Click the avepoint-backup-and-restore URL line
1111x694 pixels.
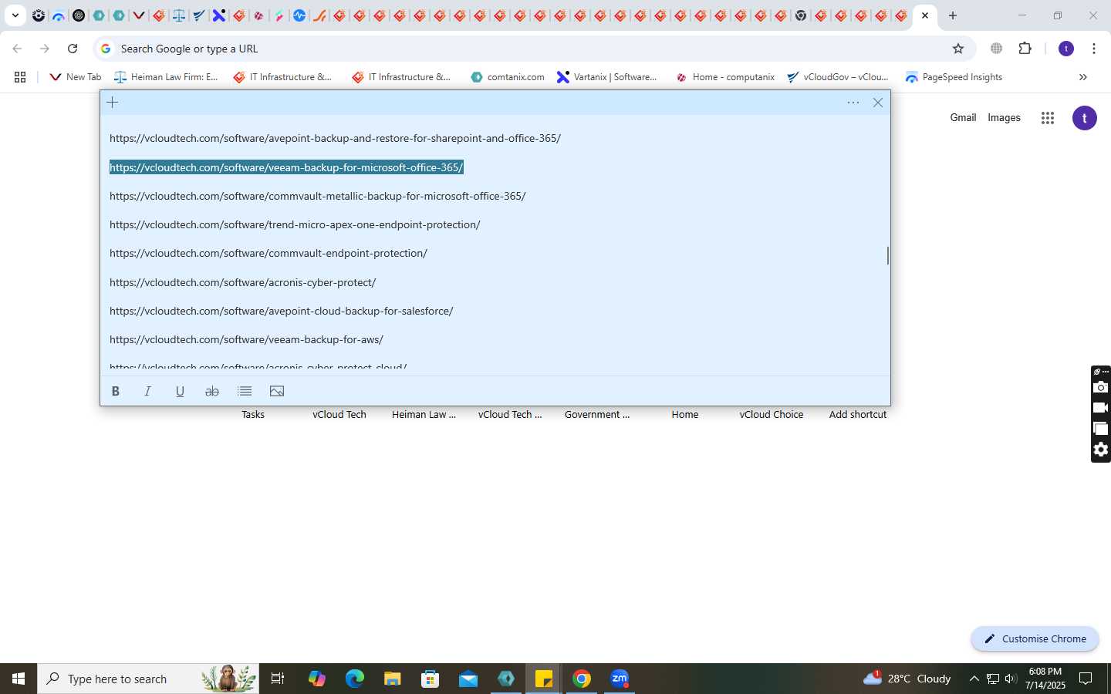tap(335, 139)
